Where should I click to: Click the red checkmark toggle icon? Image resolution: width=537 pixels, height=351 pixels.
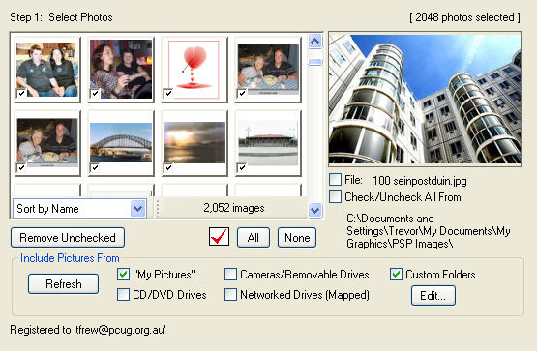coord(219,237)
